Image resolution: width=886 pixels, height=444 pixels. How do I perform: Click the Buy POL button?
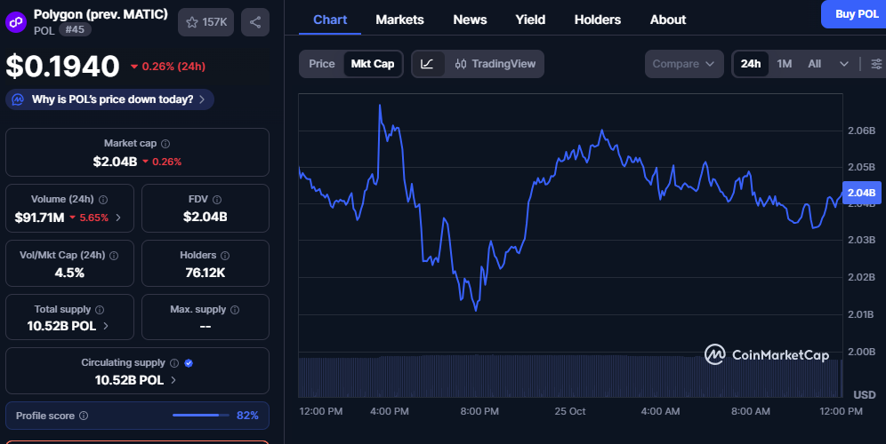856,13
